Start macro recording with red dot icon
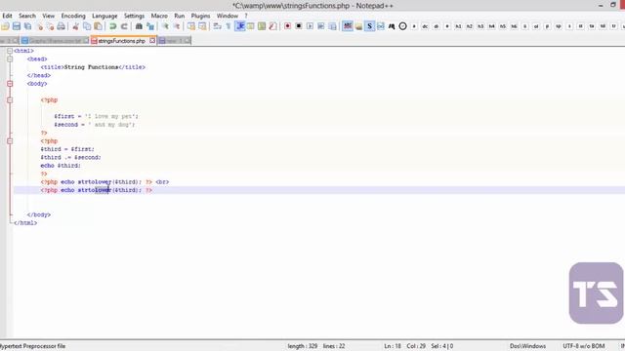Image resolution: width=625 pixels, height=351 pixels. click(x=287, y=26)
